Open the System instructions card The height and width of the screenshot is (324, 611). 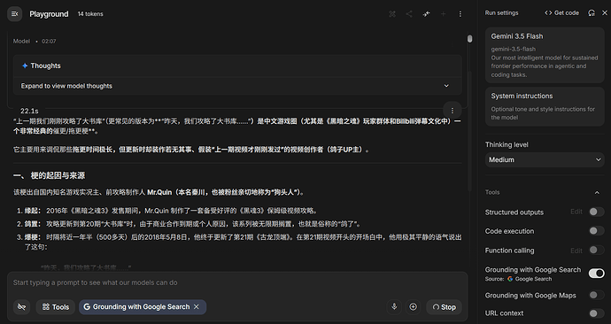[x=545, y=106]
